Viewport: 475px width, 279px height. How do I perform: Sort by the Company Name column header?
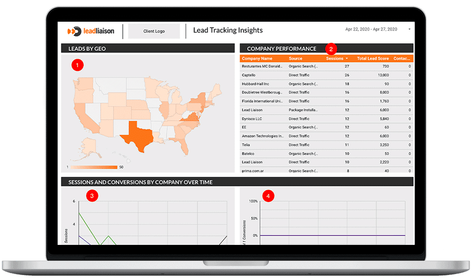click(257, 59)
